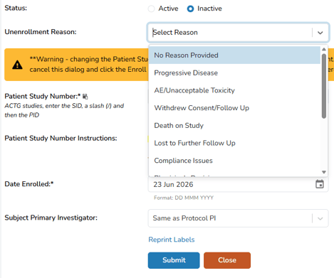Choose Death on Study option
Screen dimensions: 334x278
click(x=234, y=125)
